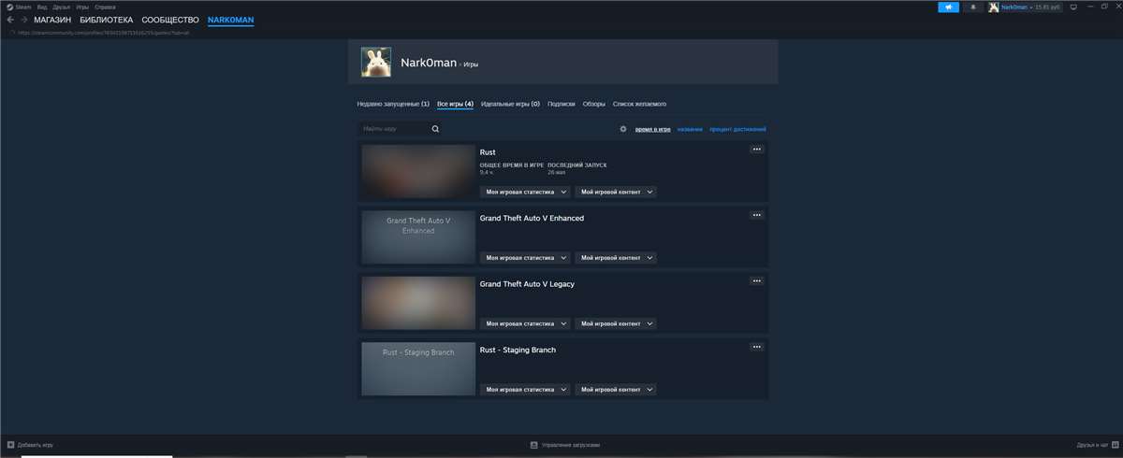Expand Моя игровая статистика for GTA V Enhanced

tap(525, 257)
